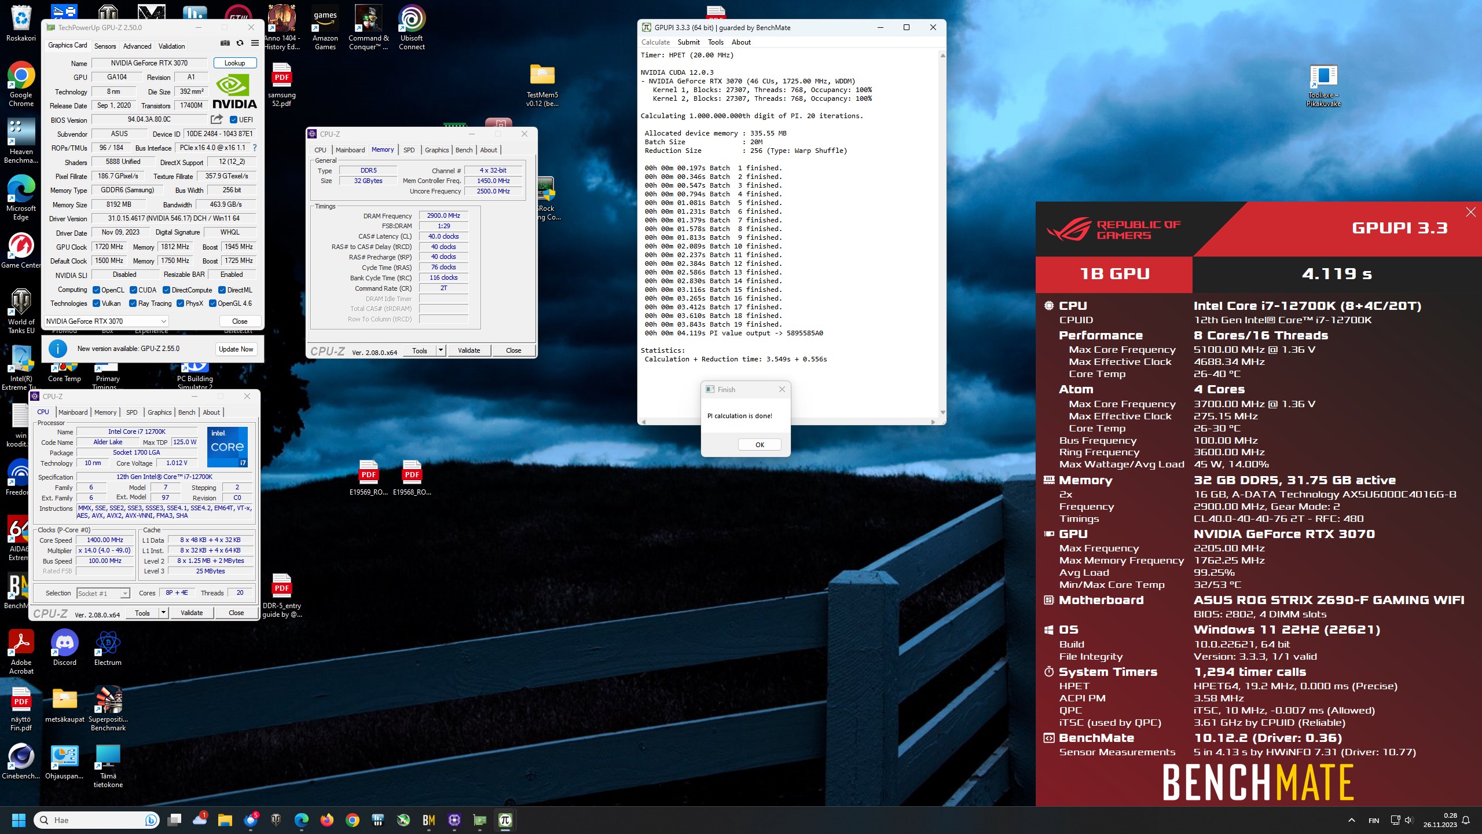Close the BenchMate result overlay

pos(1470,212)
